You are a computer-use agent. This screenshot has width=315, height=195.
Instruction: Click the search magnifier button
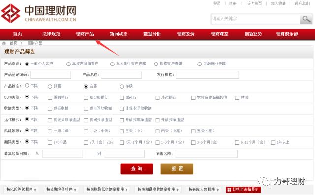click(x=306, y=19)
